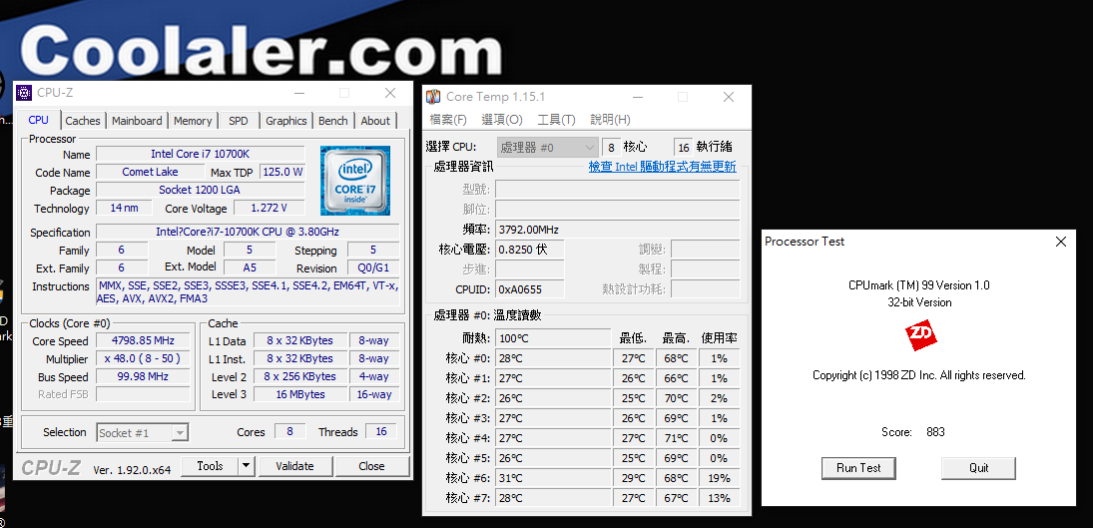This screenshot has width=1093, height=528.
Task: Click the 核心 #6 usage value 19%
Action: point(719,478)
